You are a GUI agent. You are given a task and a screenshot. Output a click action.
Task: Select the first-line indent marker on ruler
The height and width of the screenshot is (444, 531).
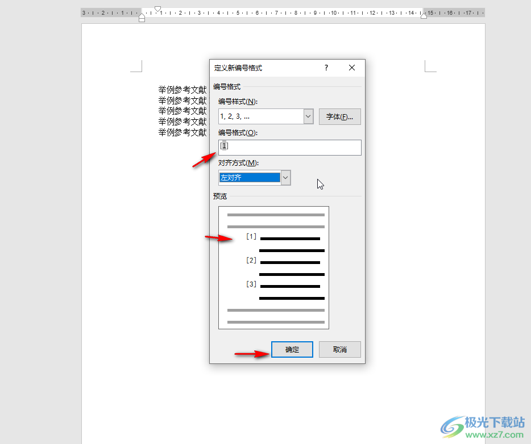tap(157, 9)
